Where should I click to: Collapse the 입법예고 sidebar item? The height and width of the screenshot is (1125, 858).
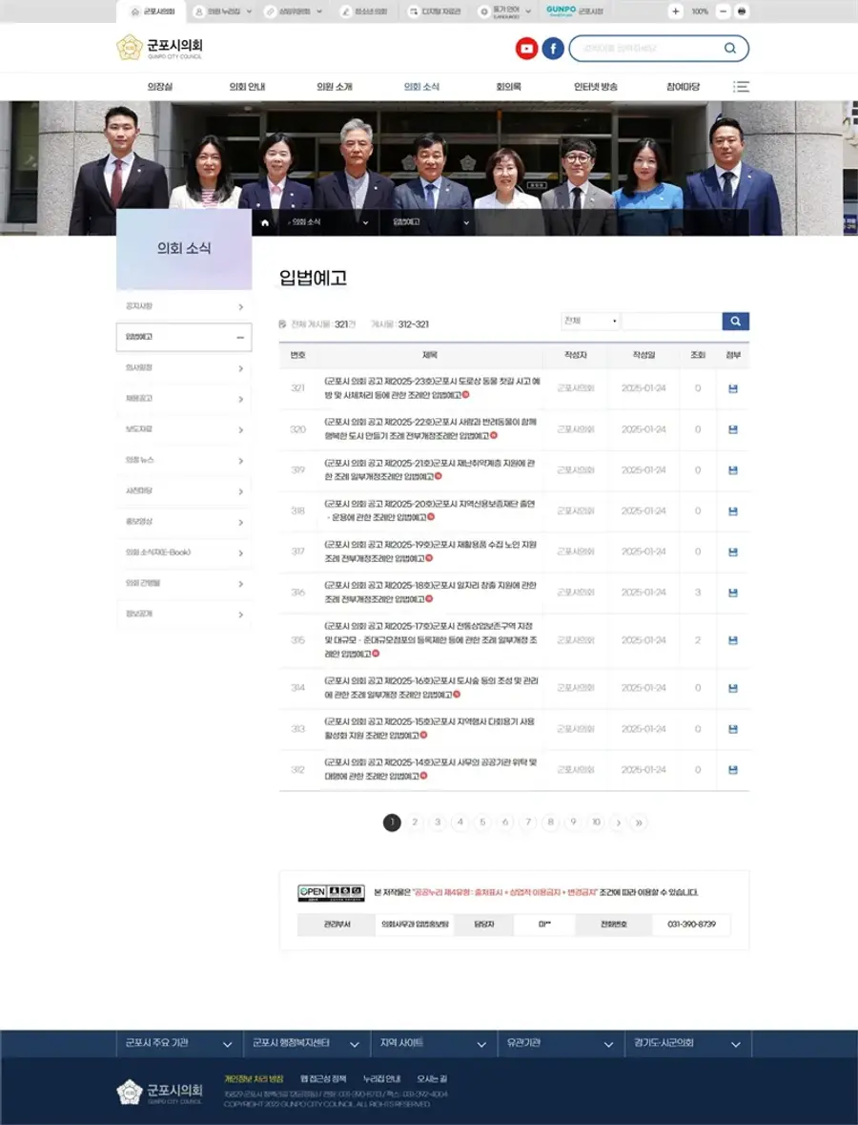pos(183,337)
